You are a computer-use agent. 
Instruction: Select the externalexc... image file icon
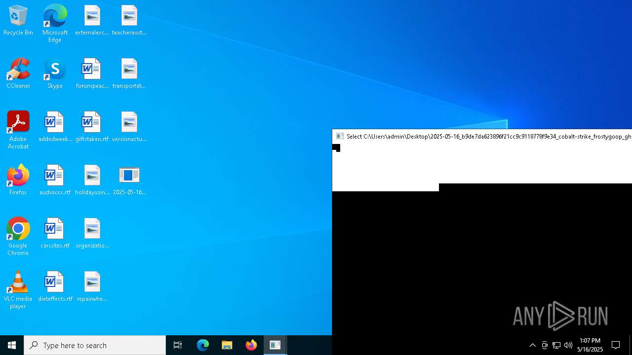pos(92,21)
